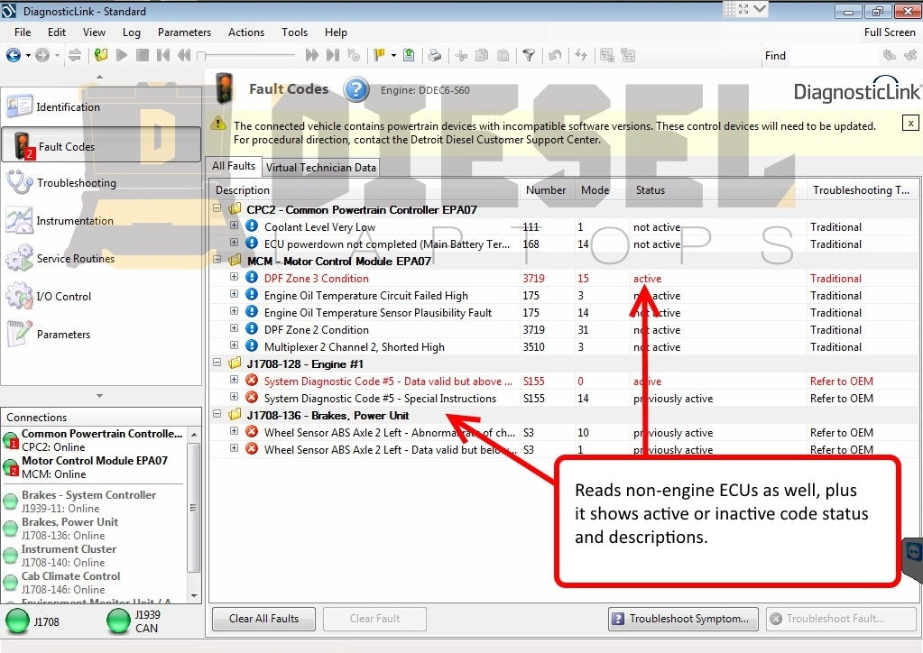This screenshot has height=653, width=923.
Task: Open the Actions menu
Action: click(x=246, y=32)
